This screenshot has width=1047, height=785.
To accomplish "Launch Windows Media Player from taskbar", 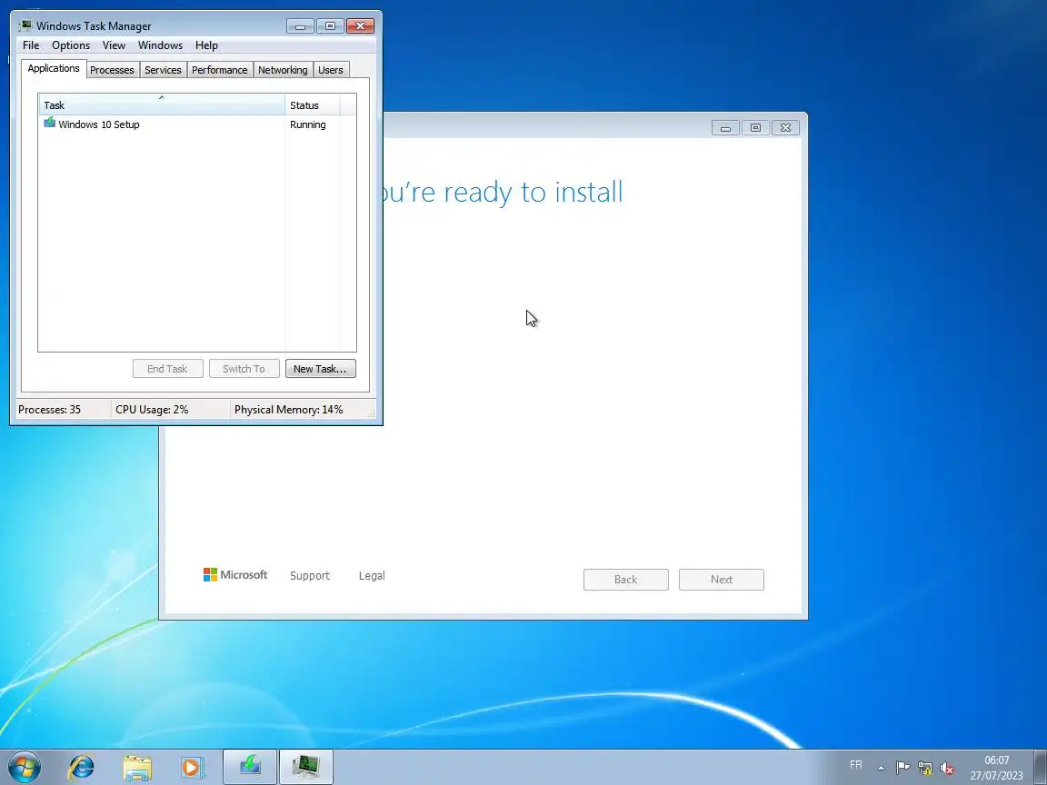I will pos(192,767).
